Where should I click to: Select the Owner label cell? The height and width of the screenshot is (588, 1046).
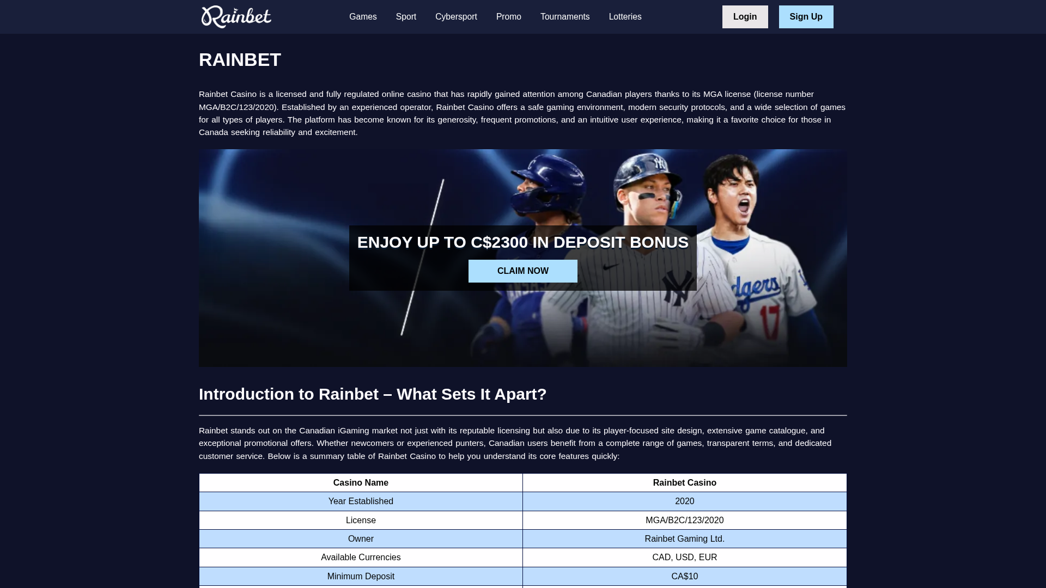(361, 539)
